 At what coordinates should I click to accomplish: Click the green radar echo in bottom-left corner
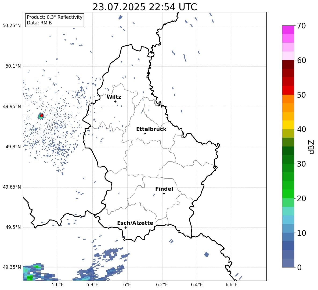coord(30,277)
